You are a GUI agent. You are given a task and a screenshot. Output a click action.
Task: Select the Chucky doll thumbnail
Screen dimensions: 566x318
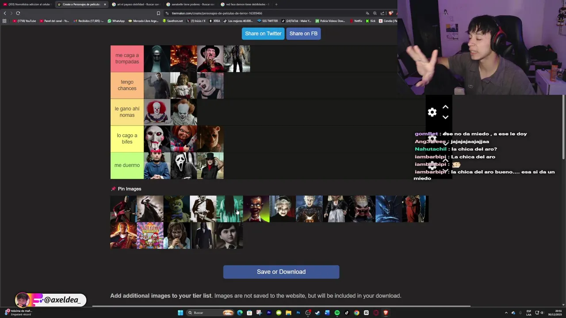184,139
